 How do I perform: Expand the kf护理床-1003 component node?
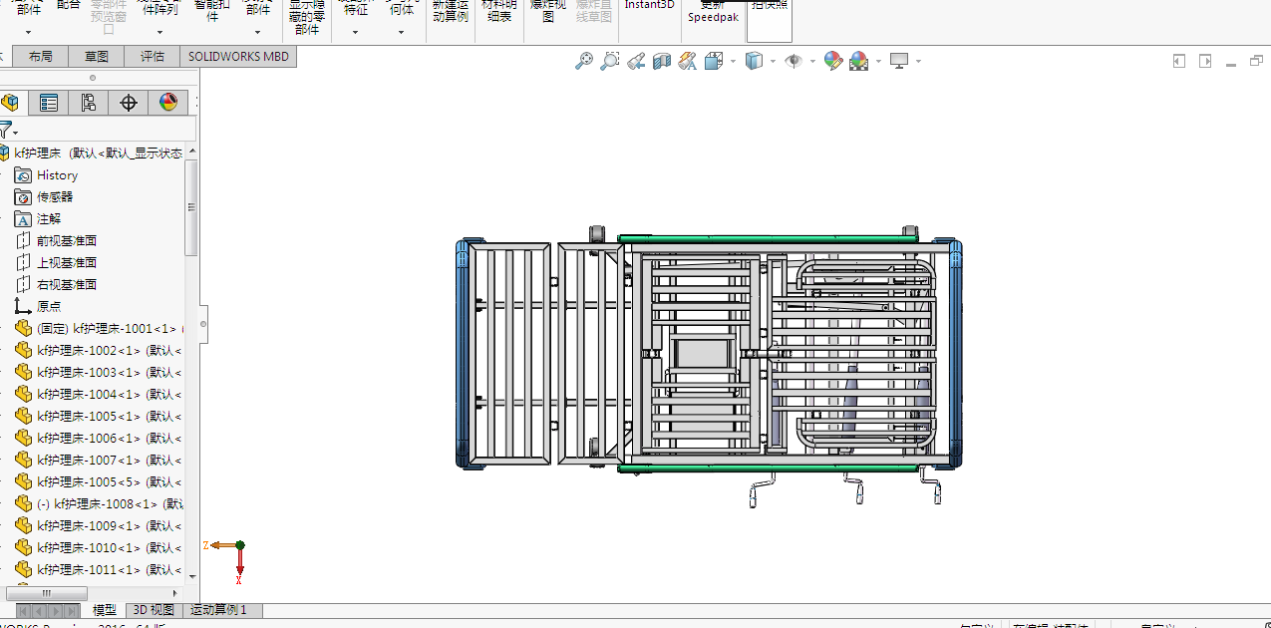[x=3, y=373]
